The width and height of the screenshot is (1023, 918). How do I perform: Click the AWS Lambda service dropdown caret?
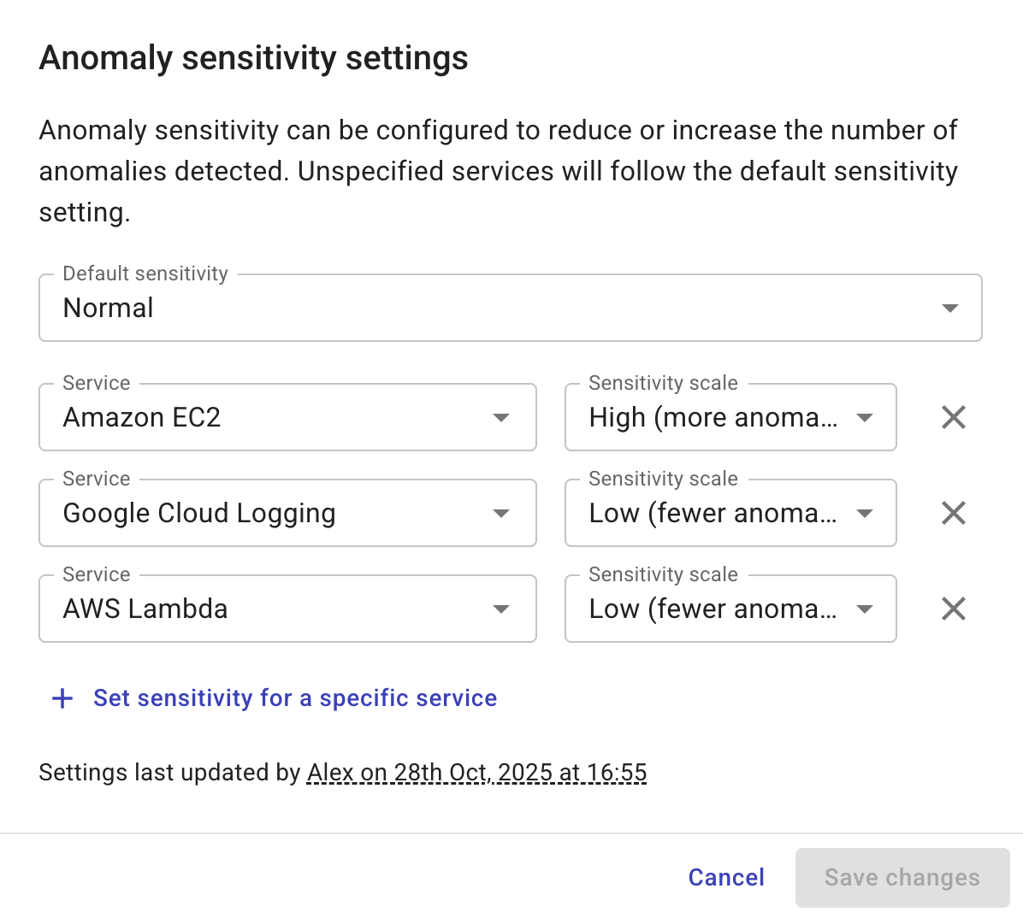[x=500, y=609]
